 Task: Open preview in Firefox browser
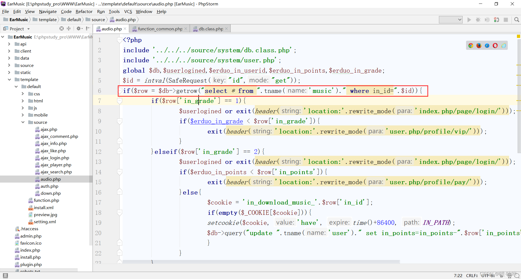[479, 46]
